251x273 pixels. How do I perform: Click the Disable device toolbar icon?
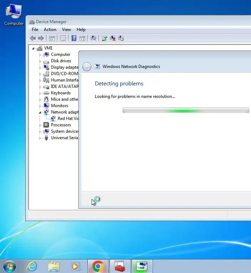tap(121, 38)
